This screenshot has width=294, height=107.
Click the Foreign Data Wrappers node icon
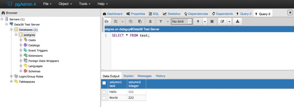tap(26, 61)
